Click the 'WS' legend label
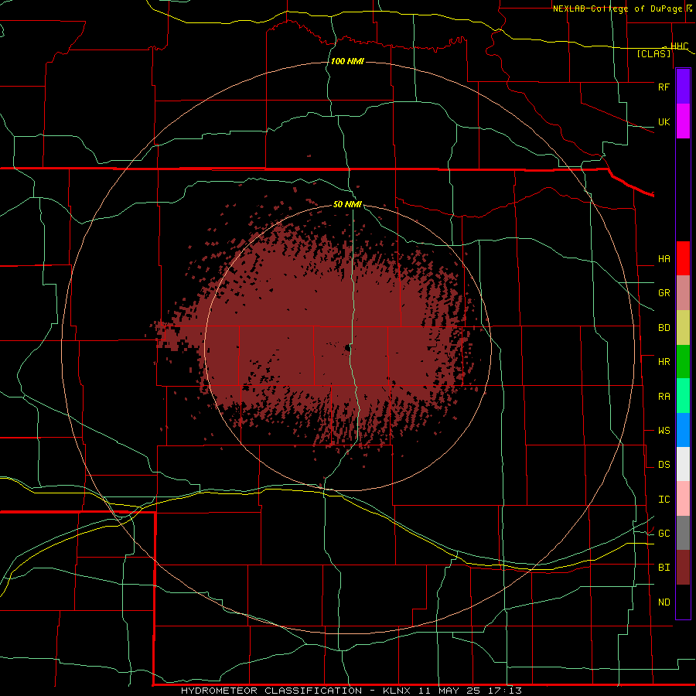This screenshot has height=696, width=696. 664,431
